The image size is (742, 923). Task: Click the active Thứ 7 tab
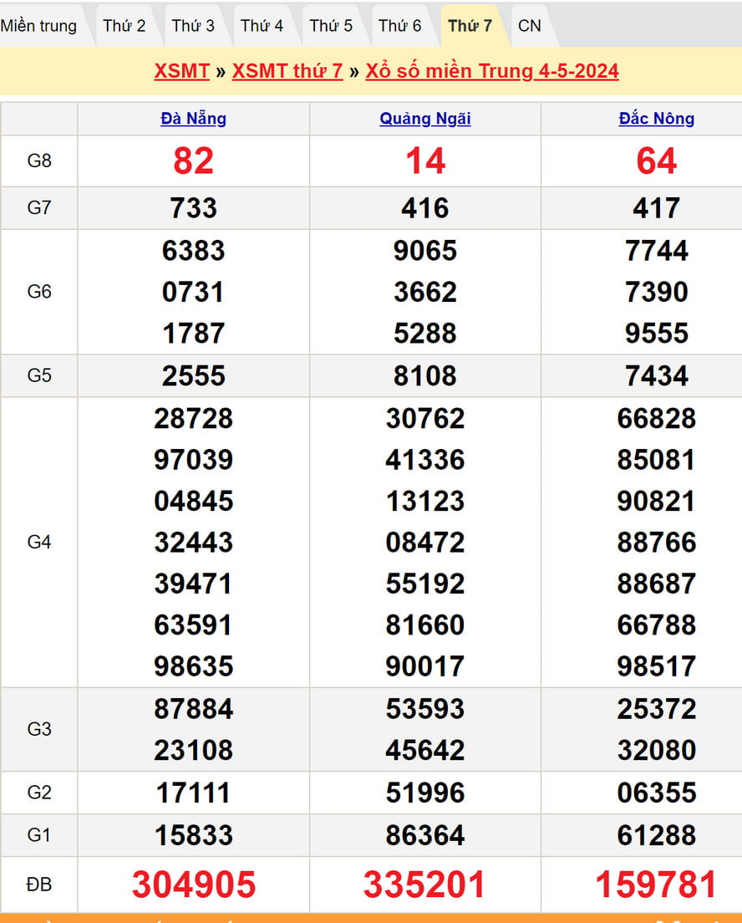click(x=470, y=26)
